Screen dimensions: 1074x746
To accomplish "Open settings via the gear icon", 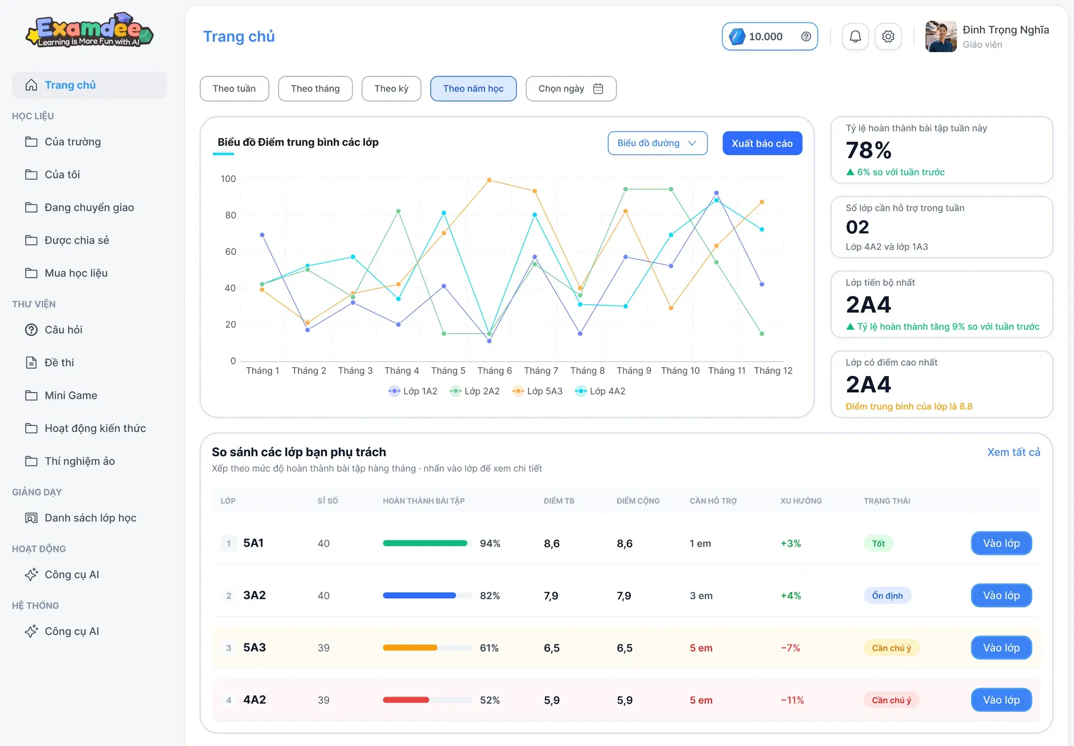I will pos(888,36).
